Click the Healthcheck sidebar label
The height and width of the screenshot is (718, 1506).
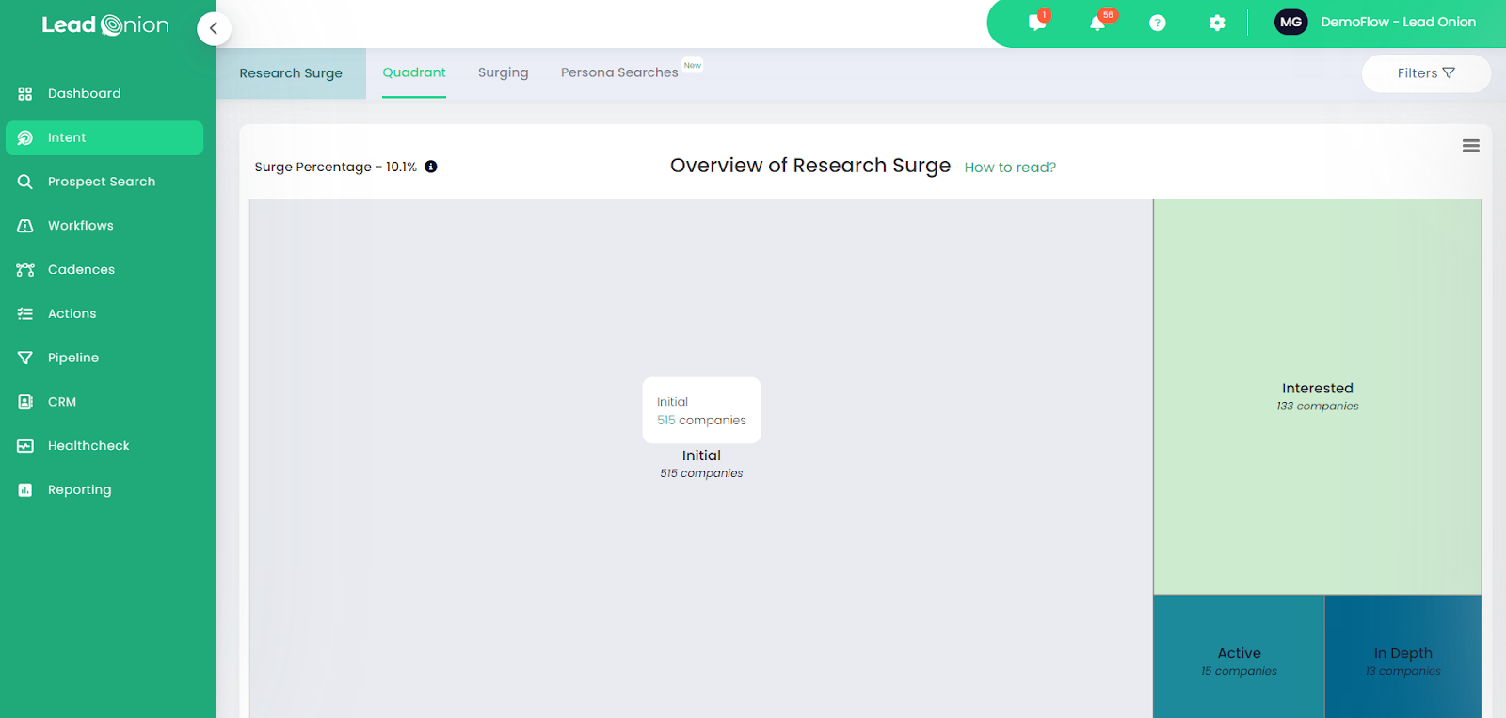[88, 446]
